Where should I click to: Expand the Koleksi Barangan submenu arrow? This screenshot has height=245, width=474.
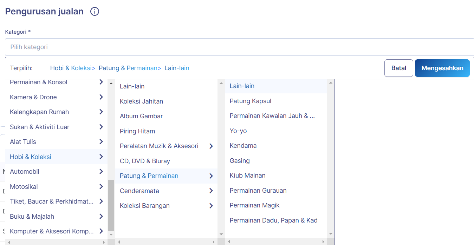coord(211,206)
